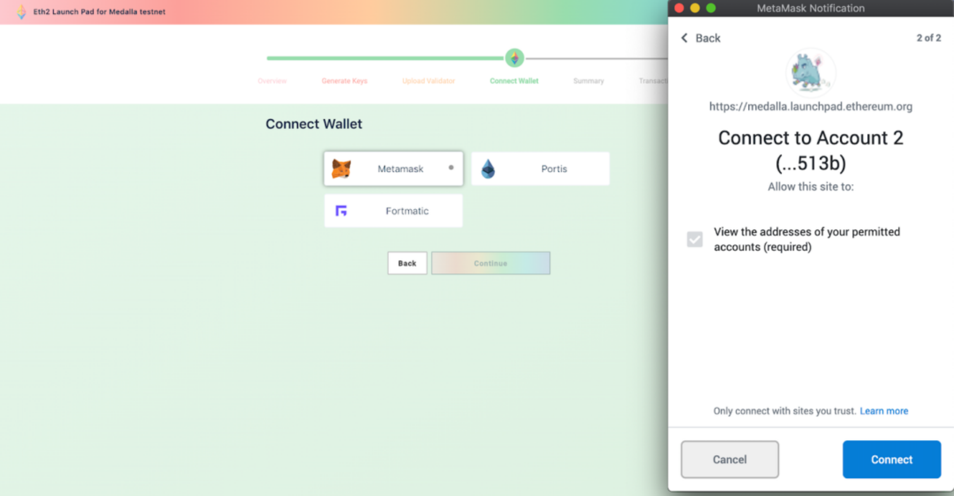Image resolution: width=954 pixels, height=496 pixels.
Task: Click the Portis droplet icon
Action: 488,169
